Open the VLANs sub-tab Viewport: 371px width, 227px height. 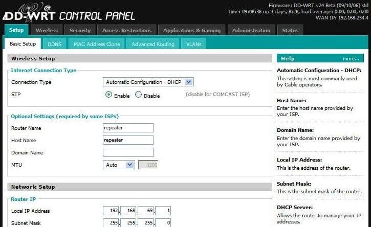[x=193, y=44]
